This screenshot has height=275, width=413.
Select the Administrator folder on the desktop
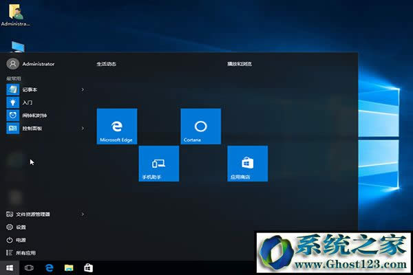[14, 14]
